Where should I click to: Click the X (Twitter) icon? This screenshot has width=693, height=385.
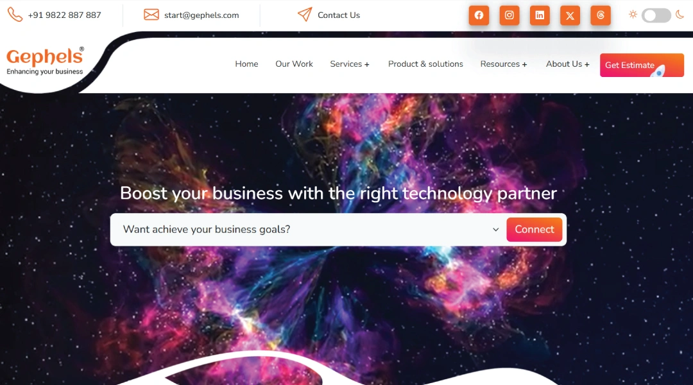tap(570, 15)
